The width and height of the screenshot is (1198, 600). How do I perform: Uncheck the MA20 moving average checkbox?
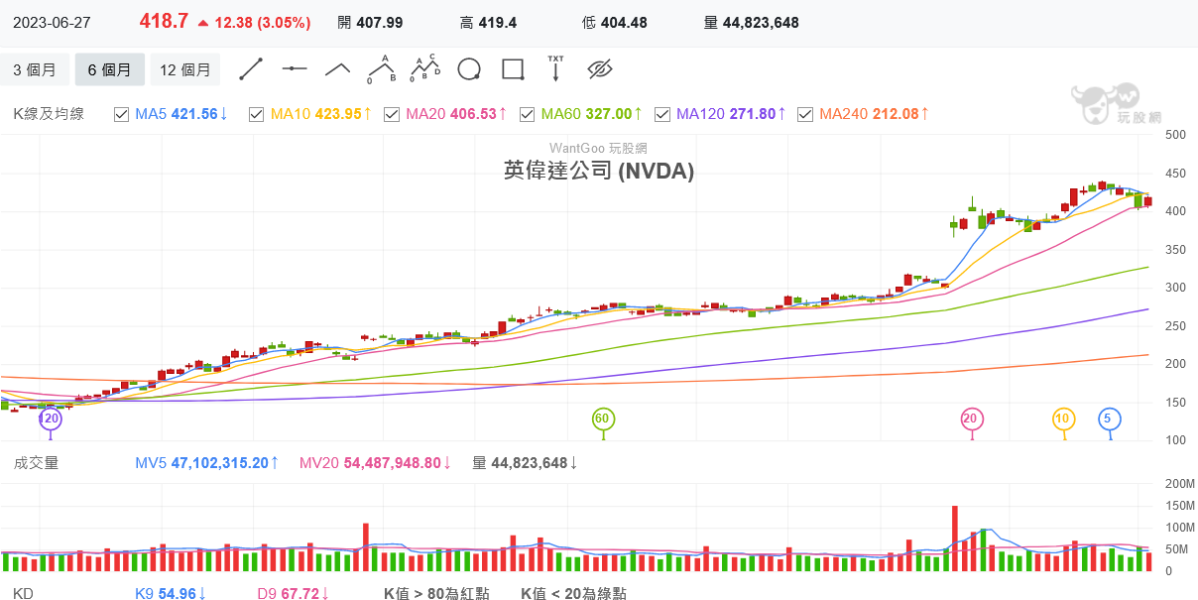click(392, 114)
